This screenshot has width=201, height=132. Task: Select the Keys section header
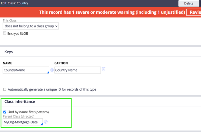click(x=8, y=52)
